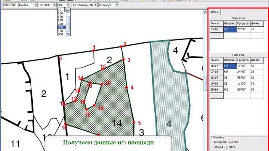Select the 77°30' degrees cell
269x151 pixels.
[243, 29]
